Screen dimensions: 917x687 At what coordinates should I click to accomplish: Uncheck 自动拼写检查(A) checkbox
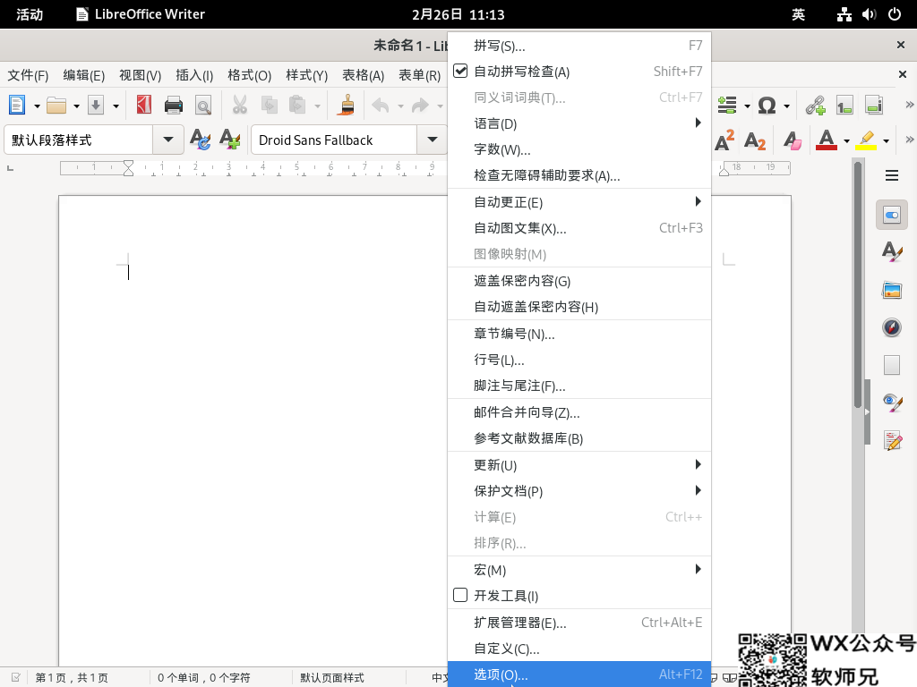coord(461,72)
